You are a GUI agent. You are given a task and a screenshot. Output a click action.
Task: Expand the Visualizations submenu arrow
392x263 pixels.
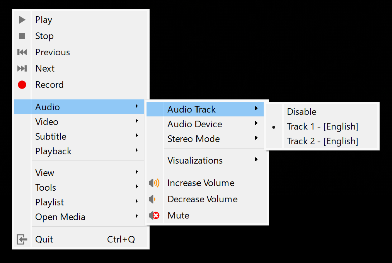click(256, 160)
